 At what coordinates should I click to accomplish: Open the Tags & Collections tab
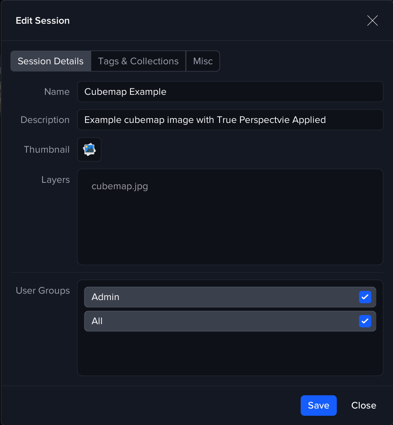[x=138, y=61]
